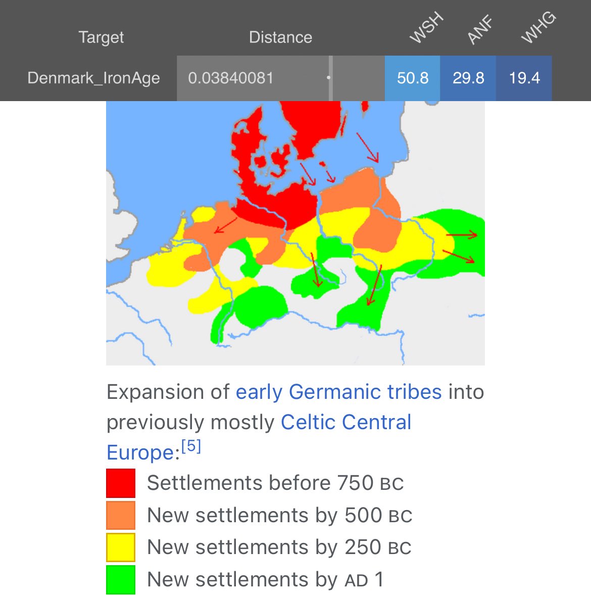
Task: Click 'Settlements before 750 BC' legend text
Action: [275, 483]
